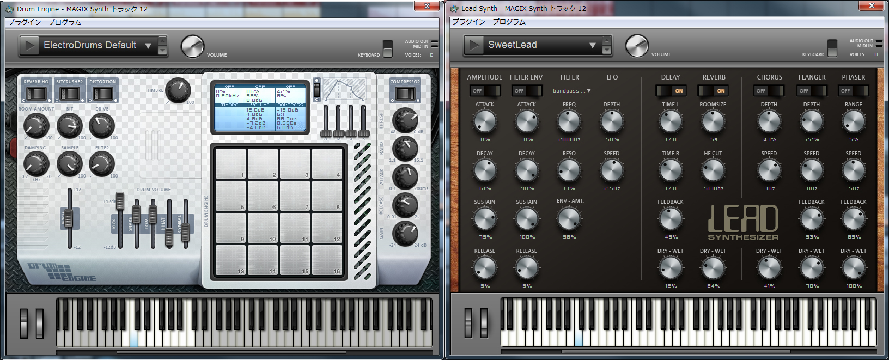This screenshot has width=889, height=360.
Task: Open プラグイン menu in Lead Synth window
Action: click(x=468, y=22)
